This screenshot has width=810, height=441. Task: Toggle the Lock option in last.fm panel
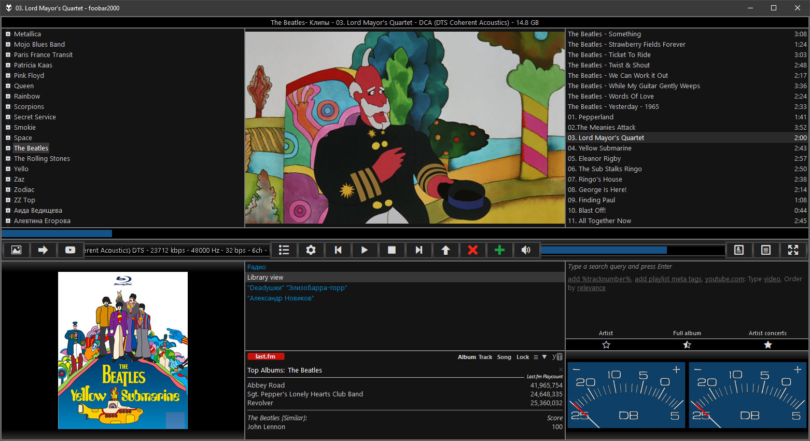(x=523, y=357)
